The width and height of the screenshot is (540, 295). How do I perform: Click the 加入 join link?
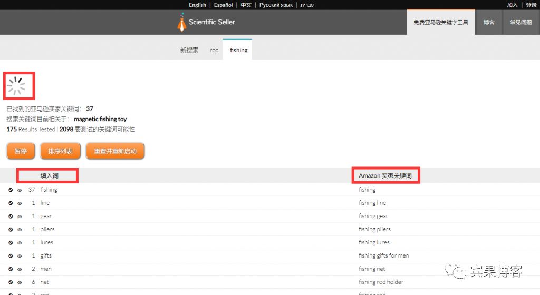(x=512, y=5)
